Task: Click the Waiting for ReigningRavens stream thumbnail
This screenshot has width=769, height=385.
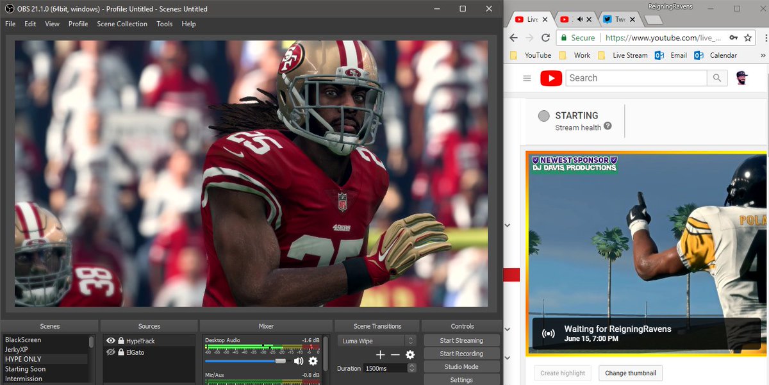Action: tap(646, 254)
